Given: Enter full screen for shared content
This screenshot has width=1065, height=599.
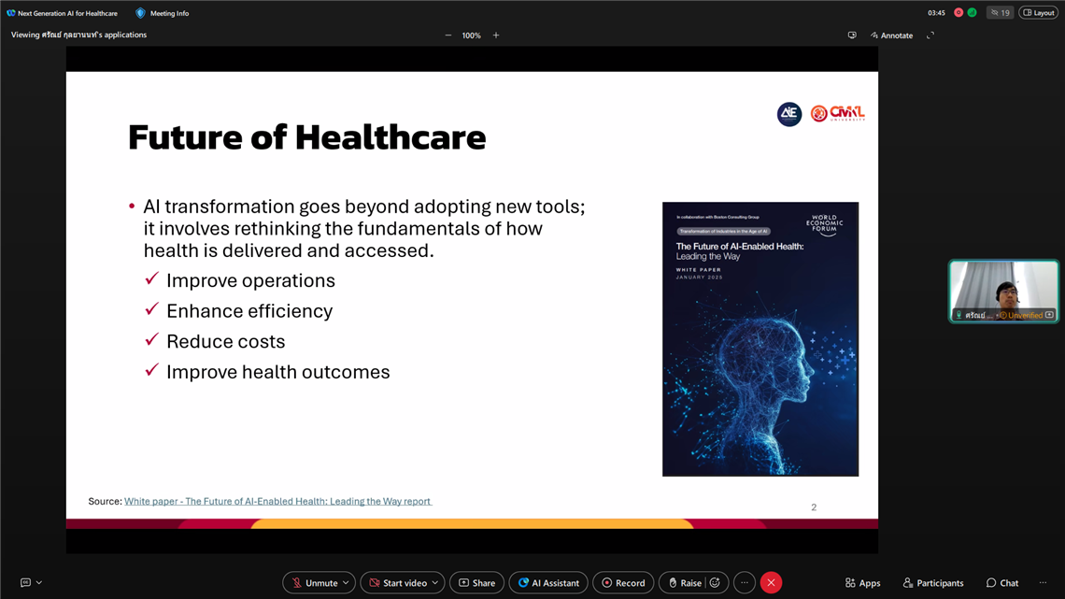Looking at the screenshot, I should (930, 36).
